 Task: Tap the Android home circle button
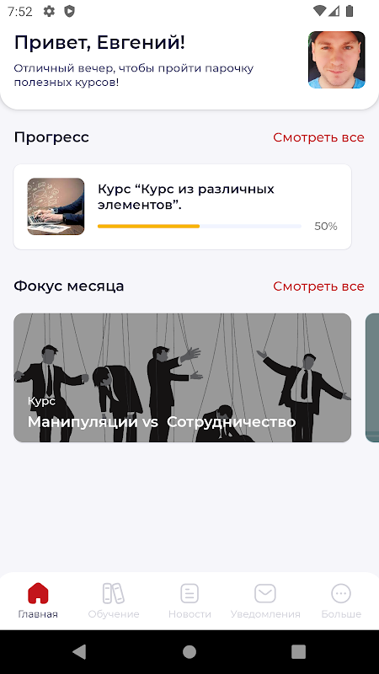point(189,651)
